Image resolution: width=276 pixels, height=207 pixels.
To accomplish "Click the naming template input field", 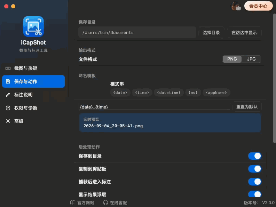I will [x=154, y=107].
